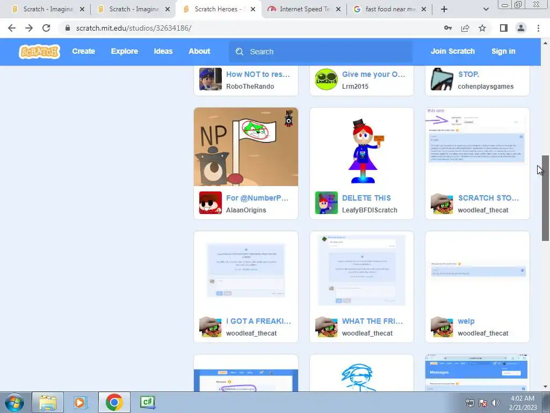Screen dimensions: 550x413
Task: Open the C# app taskbar icon
Action: pyautogui.click(x=147, y=402)
